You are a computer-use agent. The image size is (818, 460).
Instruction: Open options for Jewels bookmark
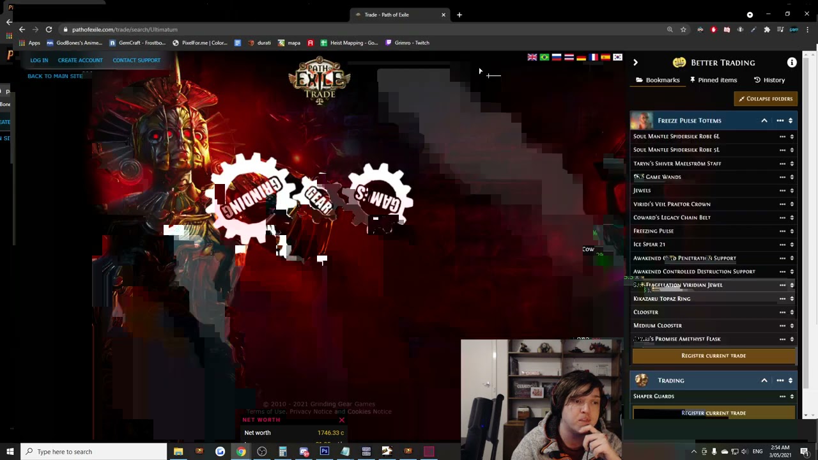coord(782,190)
